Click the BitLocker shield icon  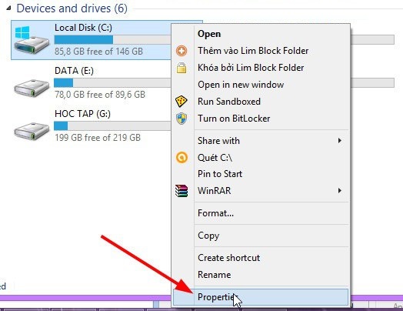coord(182,119)
